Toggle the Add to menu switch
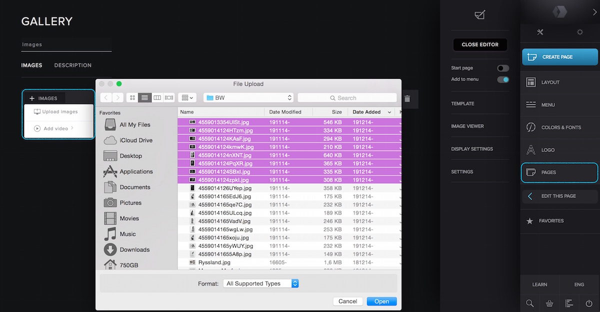Viewport: 600px width, 312px height. pos(502,79)
